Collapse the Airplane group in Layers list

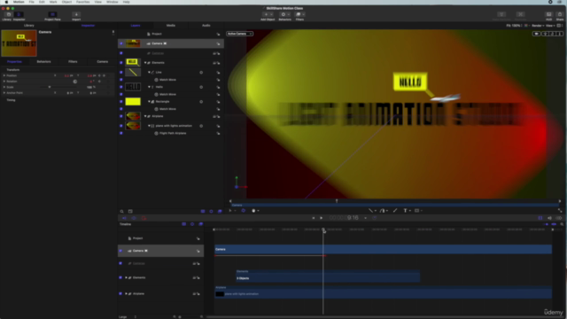(145, 116)
